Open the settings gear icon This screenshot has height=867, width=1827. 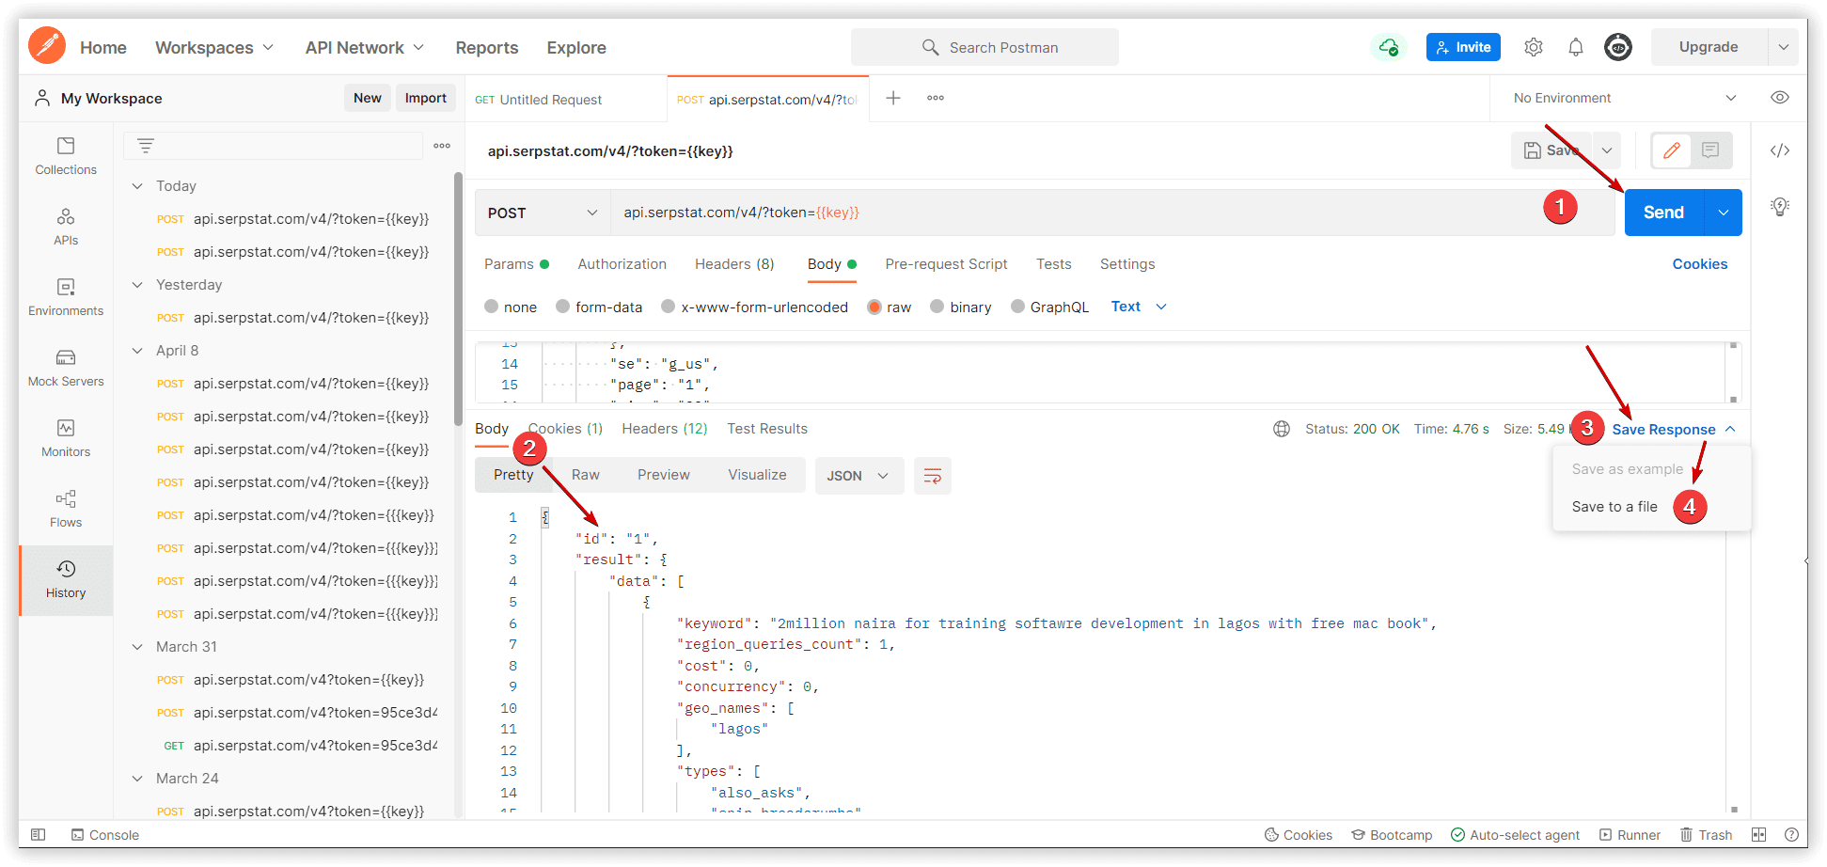pos(1534,47)
